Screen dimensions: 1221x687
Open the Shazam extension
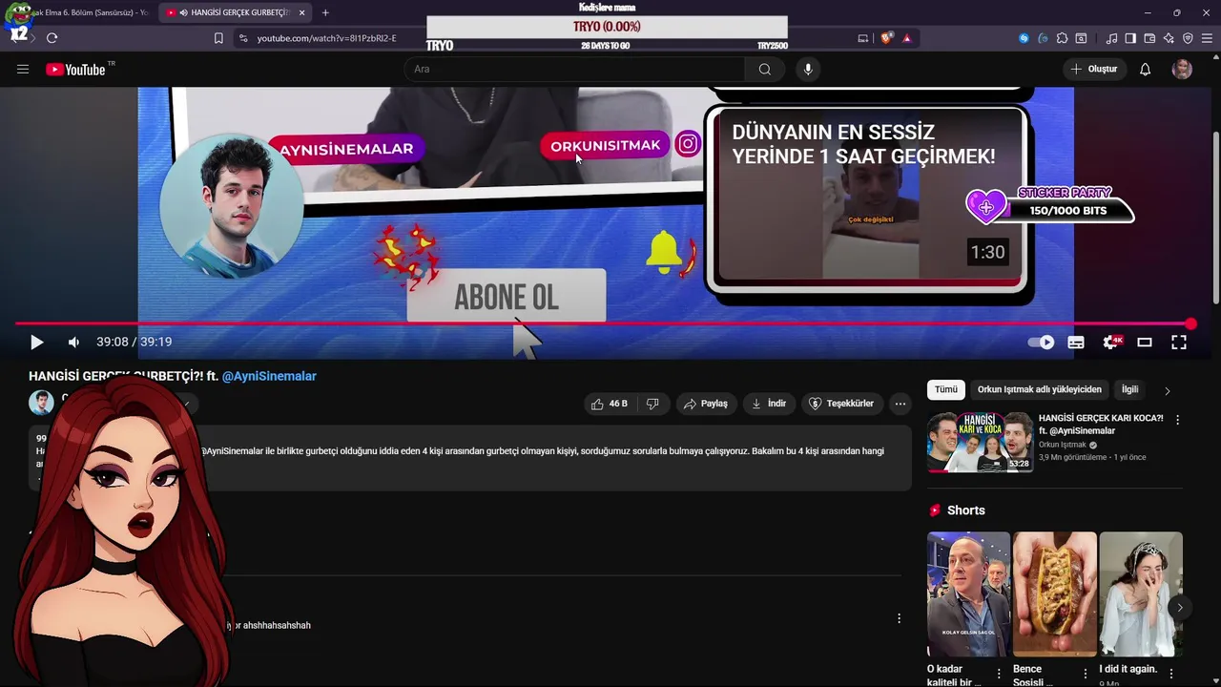[x=1024, y=38]
